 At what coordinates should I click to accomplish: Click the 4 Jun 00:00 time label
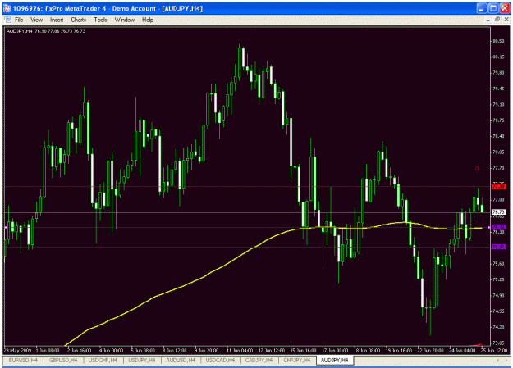tap(111, 350)
